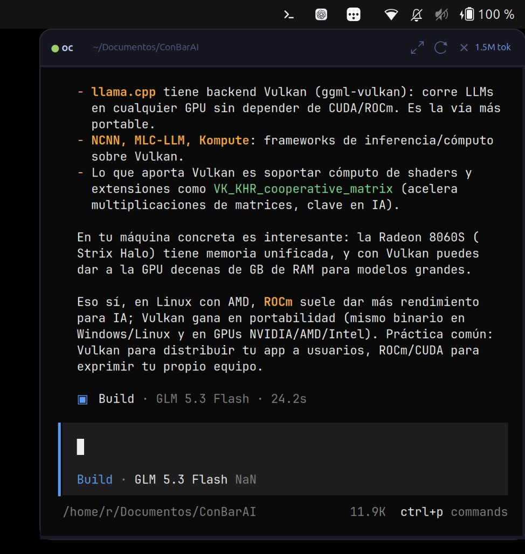Click the blue Build mode label in prompt
525x554 pixels.
click(x=95, y=480)
